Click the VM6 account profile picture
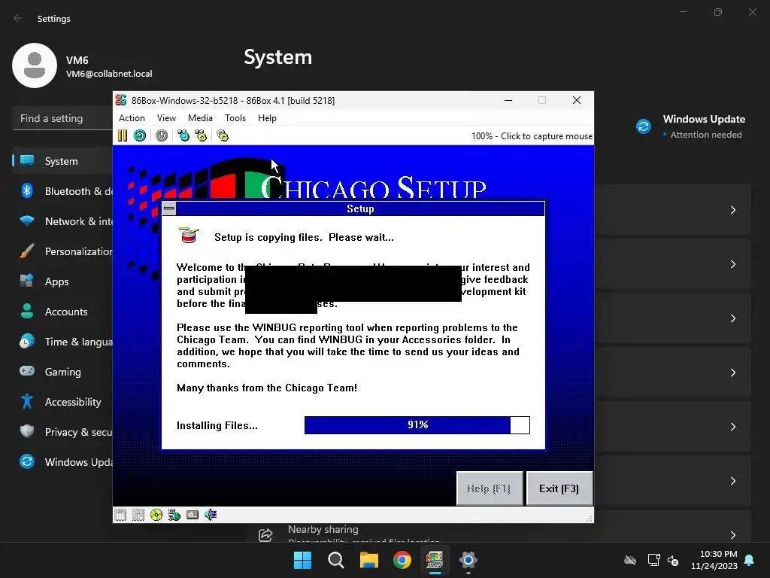Viewport: 770px width, 578px height. (35, 65)
